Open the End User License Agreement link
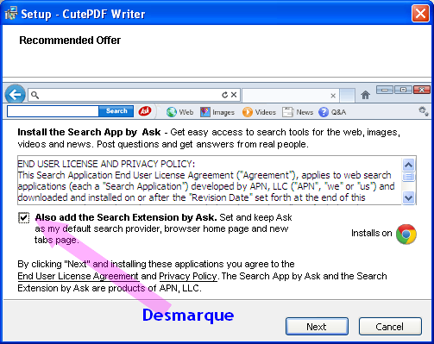 point(78,276)
